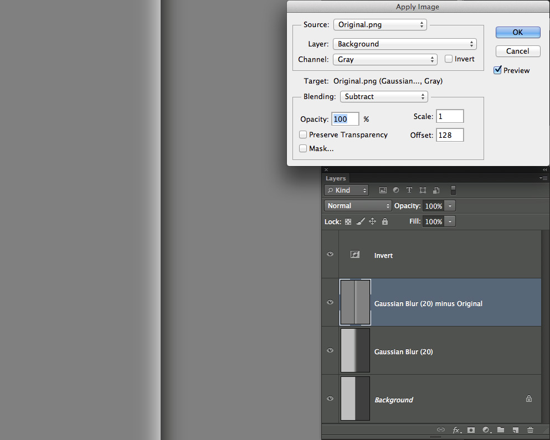
Task: Enable the Invert checkbox in Apply Image
Action: click(x=448, y=59)
